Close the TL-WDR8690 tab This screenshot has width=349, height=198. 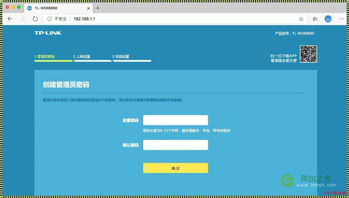(x=88, y=8)
